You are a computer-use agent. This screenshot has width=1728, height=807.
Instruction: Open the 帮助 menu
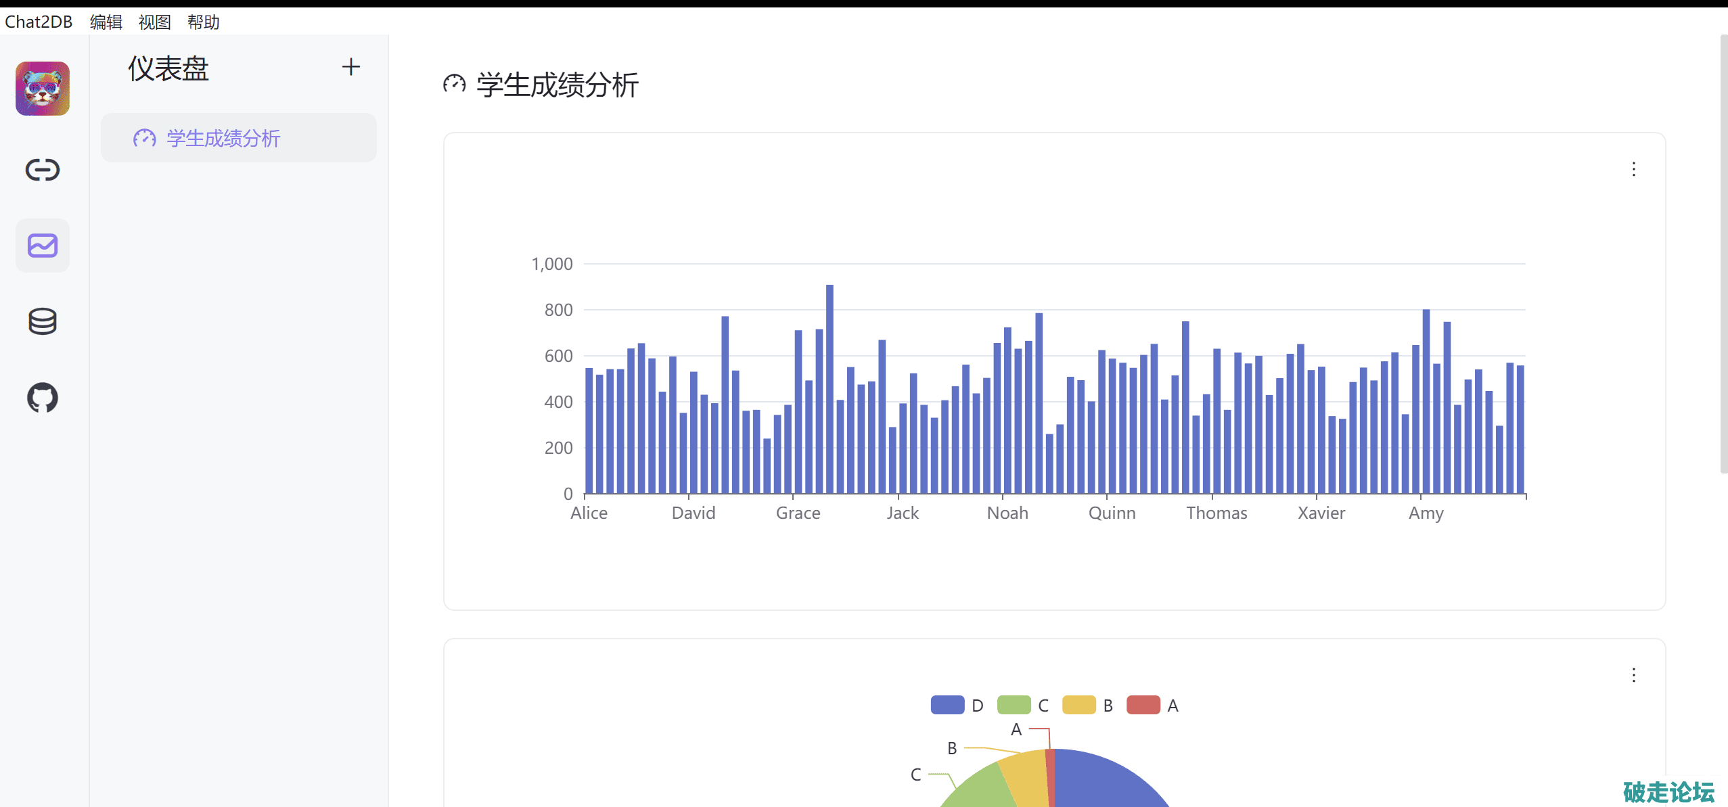point(204,22)
